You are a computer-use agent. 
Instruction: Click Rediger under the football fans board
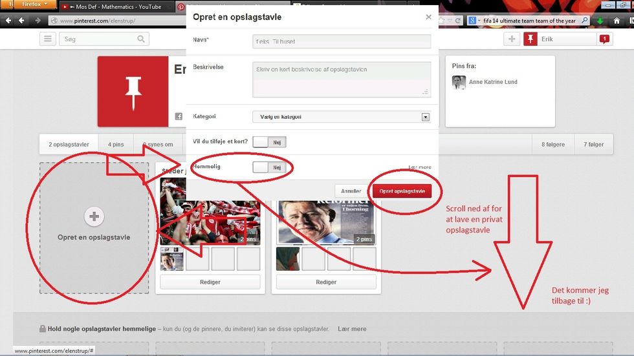point(210,282)
